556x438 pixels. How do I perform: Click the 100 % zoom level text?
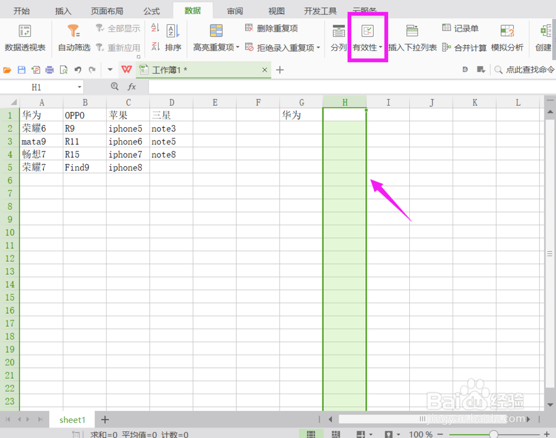(420, 434)
